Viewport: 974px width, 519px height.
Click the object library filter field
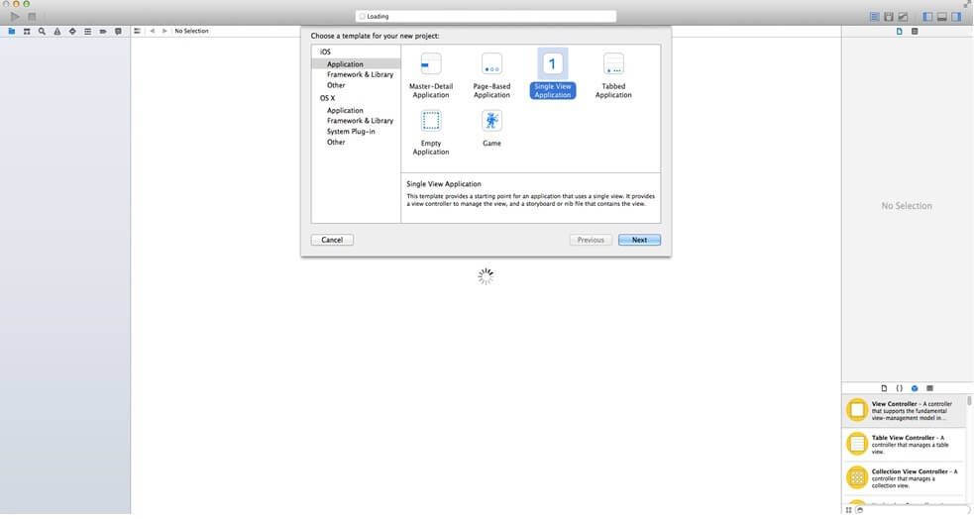[x=914, y=510]
